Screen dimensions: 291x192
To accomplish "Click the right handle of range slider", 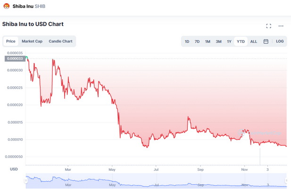I will click(x=286, y=180).
